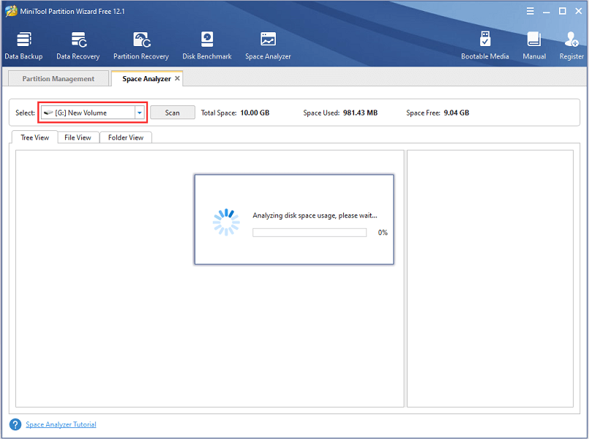Click the help question mark icon
589x439 pixels.
(x=15, y=424)
